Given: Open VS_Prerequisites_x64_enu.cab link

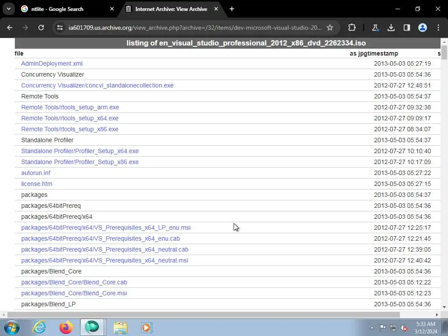Looking at the screenshot, I should (101, 238).
